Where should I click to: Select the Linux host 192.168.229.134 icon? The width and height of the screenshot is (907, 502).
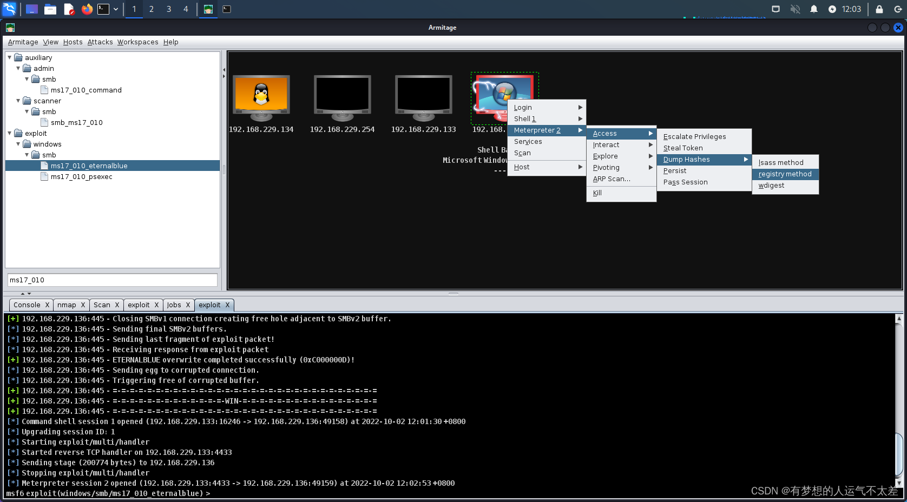click(261, 98)
